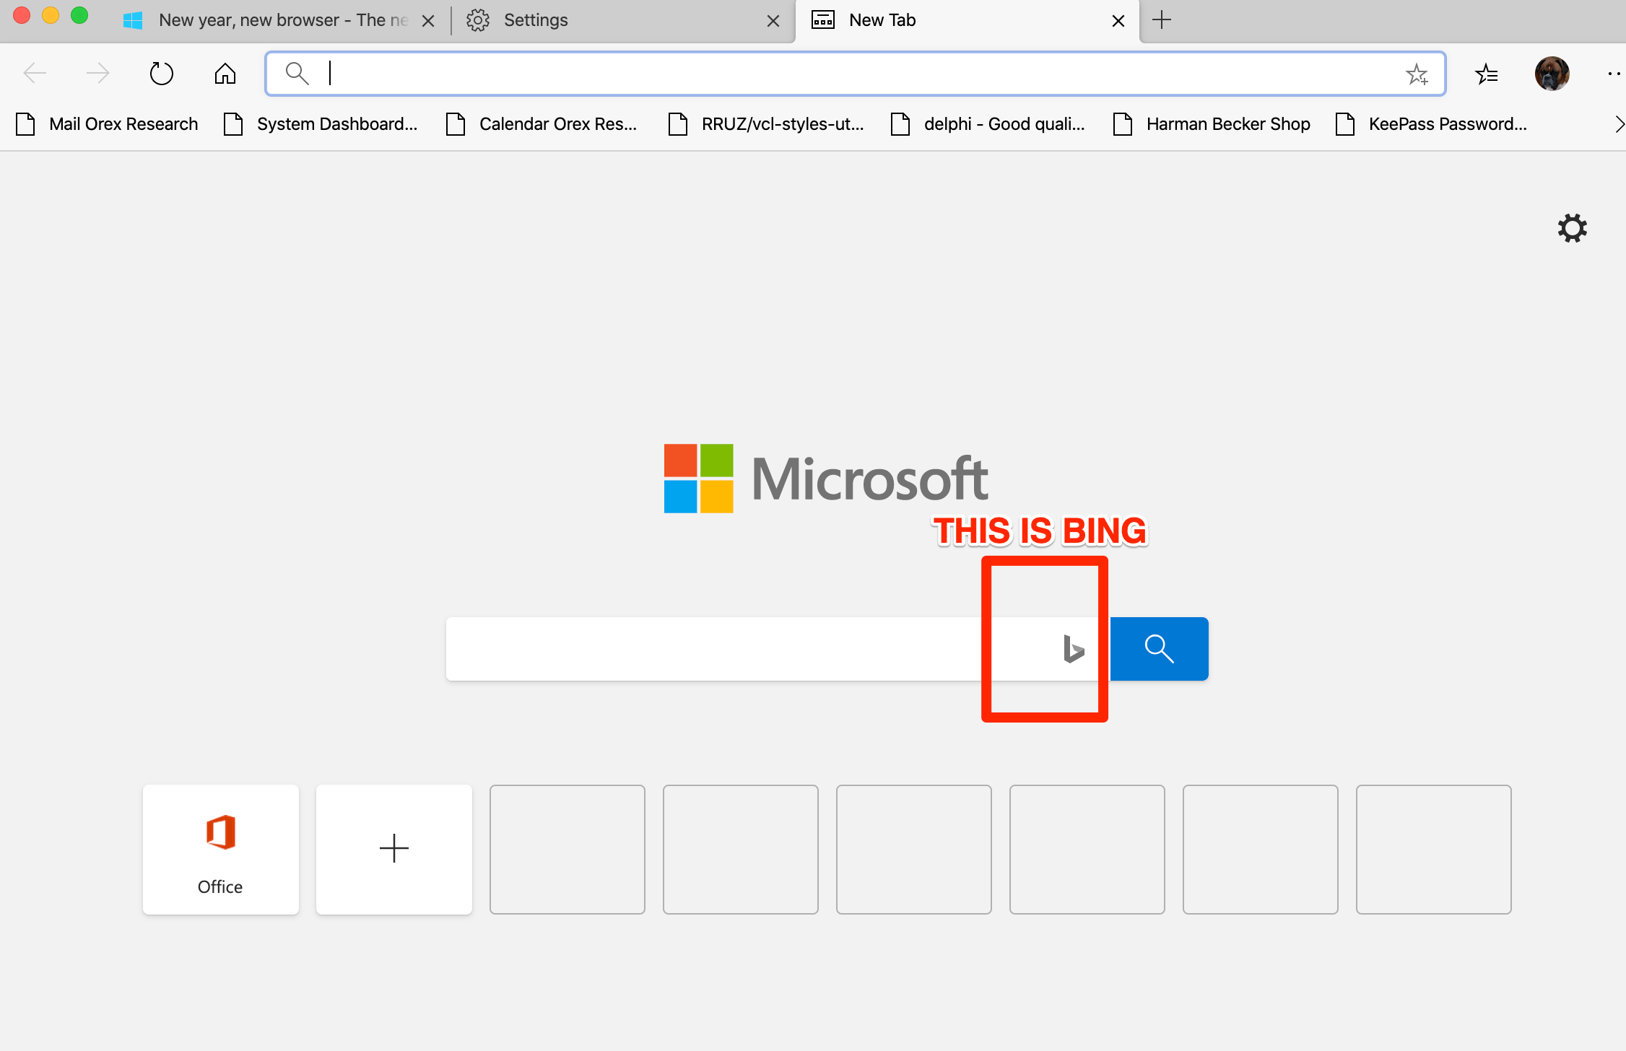1626x1051 pixels.
Task: Switch to the New year, new browser tab
Action: [x=282, y=20]
